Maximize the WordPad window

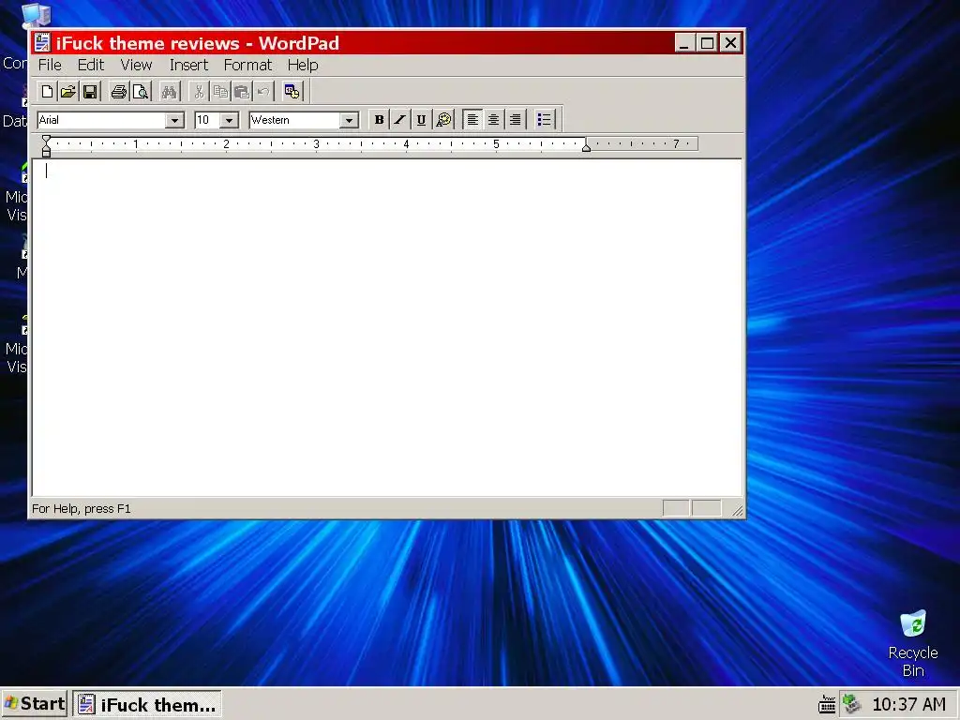click(x=707, y=43)
